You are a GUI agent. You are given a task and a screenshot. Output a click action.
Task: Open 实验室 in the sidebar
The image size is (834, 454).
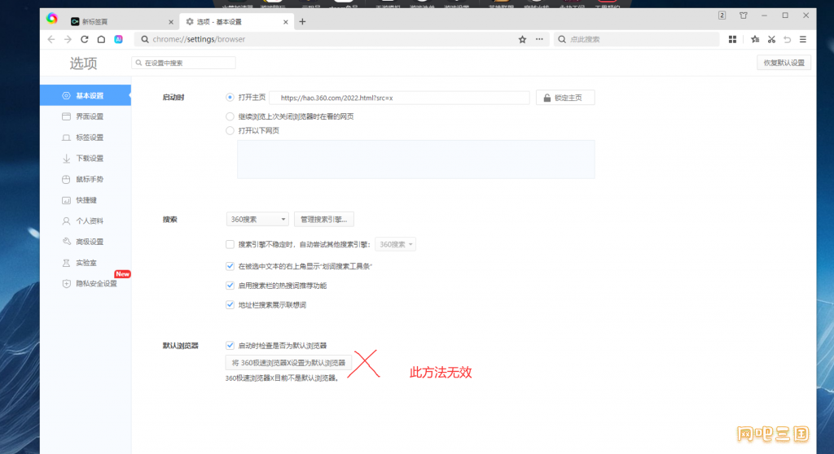85,263
